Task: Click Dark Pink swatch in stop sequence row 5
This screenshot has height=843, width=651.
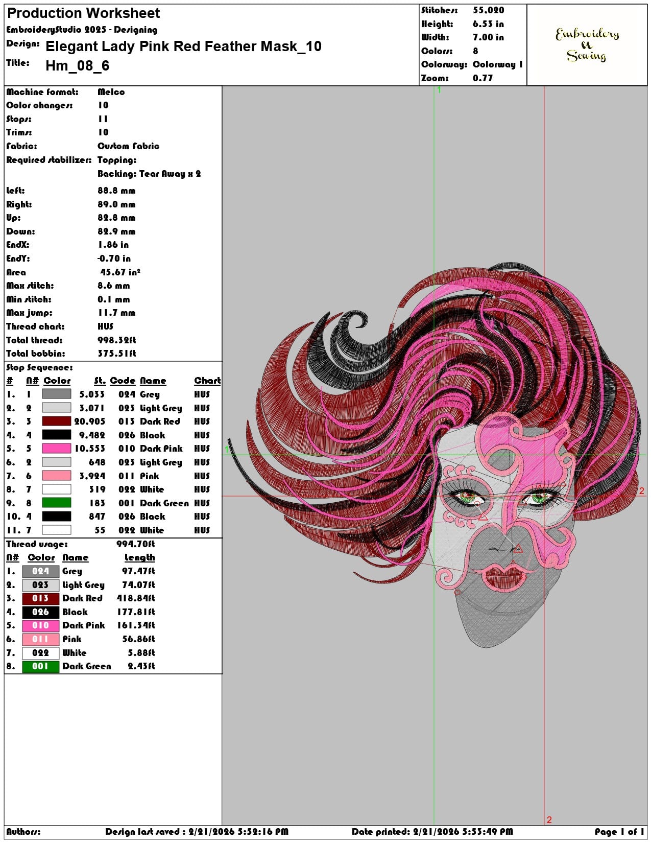Action: coord(56,449)
